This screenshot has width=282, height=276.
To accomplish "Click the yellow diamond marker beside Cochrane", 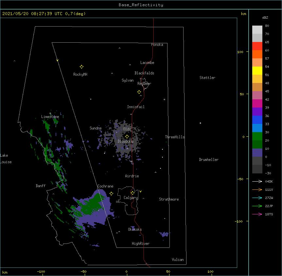I will point(111,193).
